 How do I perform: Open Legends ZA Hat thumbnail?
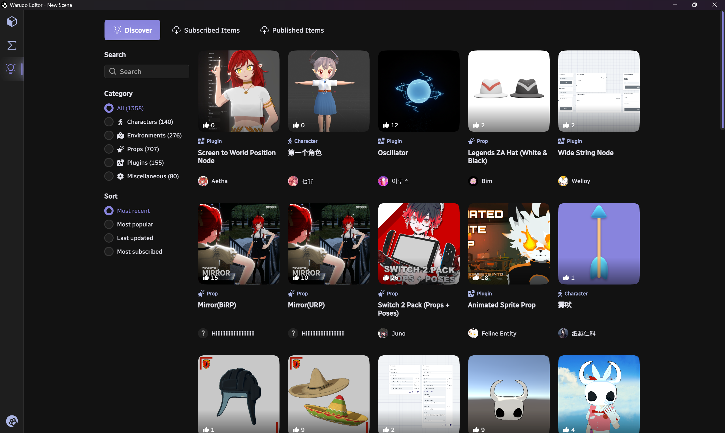[x=509, y=91]
